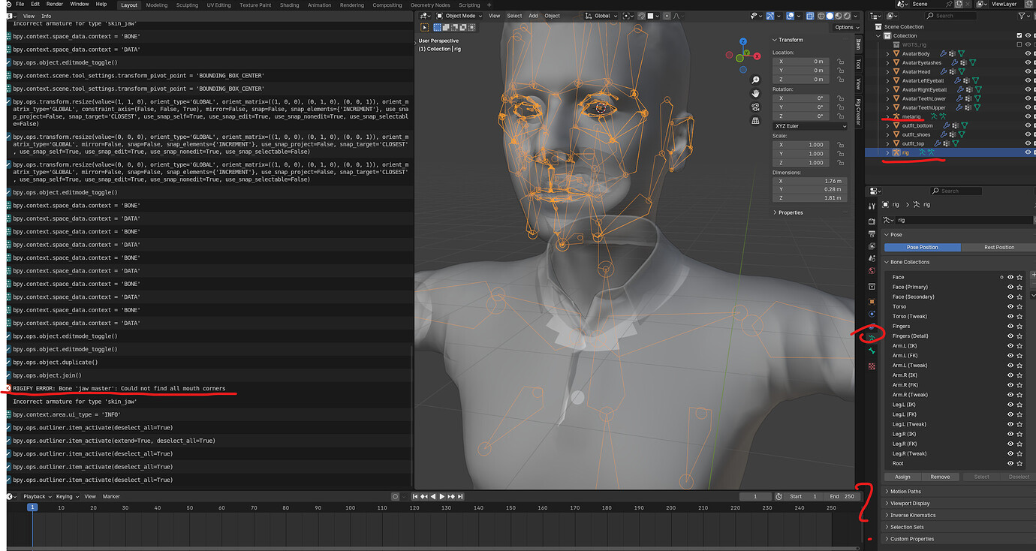Image resolution: width=1036 pixels, height=551 pixels.
Task: Hide the Torso bone collection eye
Action: 1010,306
